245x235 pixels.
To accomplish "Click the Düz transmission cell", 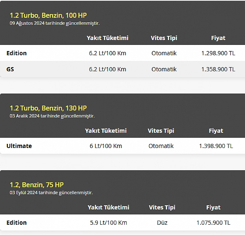I will pyautogui.click(x=162, y=223).
